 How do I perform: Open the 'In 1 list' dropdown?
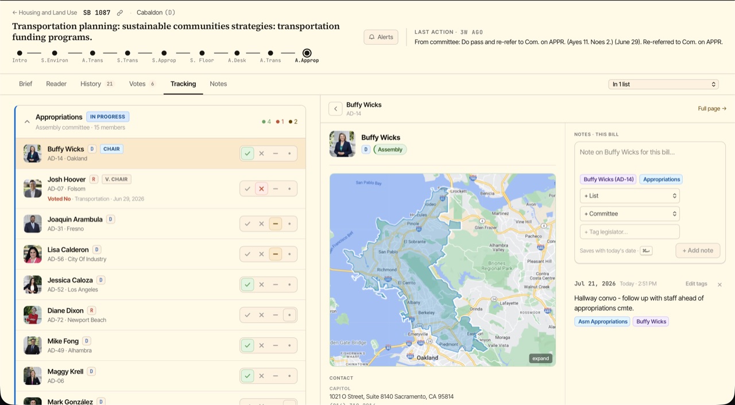663,84
